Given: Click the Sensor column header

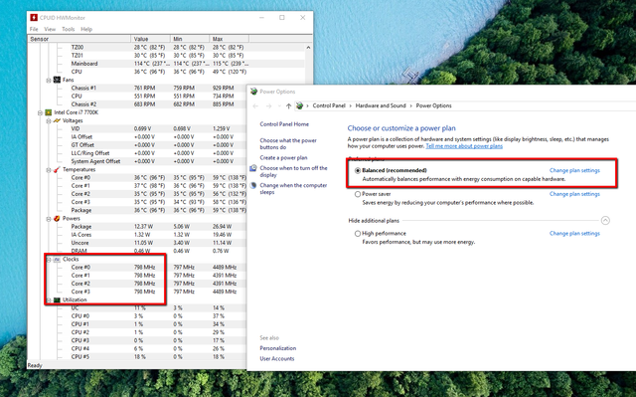Looking at the screenshot, I should coord(79,39).
